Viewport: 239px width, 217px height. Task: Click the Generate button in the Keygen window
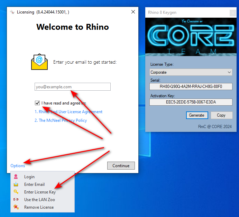coord(197,115)
